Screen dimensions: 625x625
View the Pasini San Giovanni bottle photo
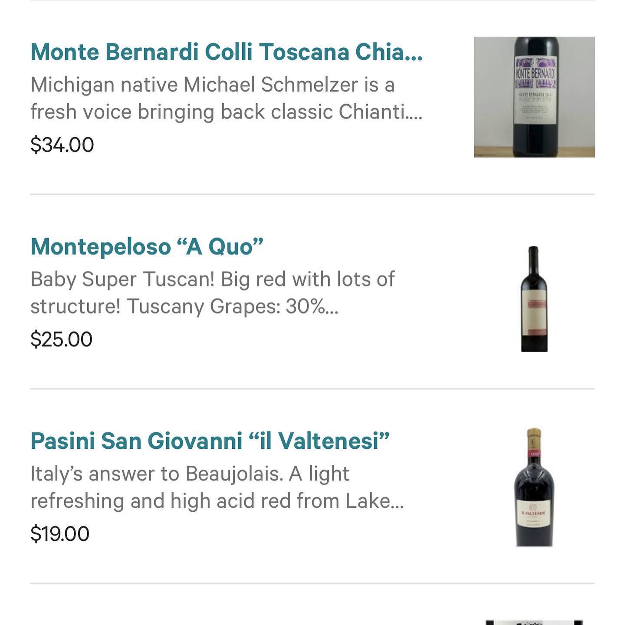[534, 487]
